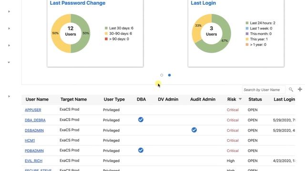305x171 pixels.
Task: Click the red > 90 days legend swatch
Action: (106, 39)
